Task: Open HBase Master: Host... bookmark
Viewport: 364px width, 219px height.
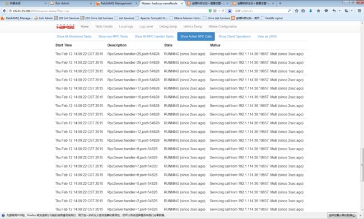Action: pos(185,18)
